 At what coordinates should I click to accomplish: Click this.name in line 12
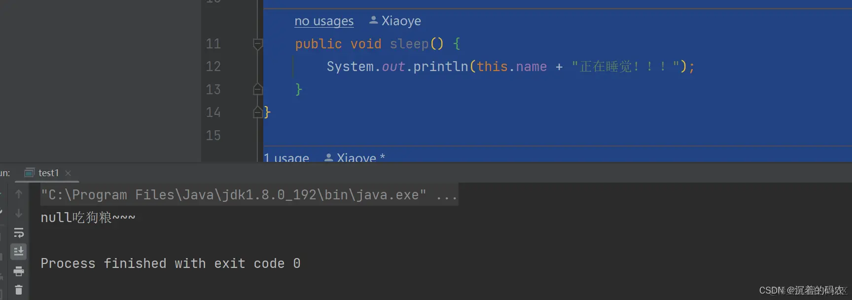coord(511,67)
